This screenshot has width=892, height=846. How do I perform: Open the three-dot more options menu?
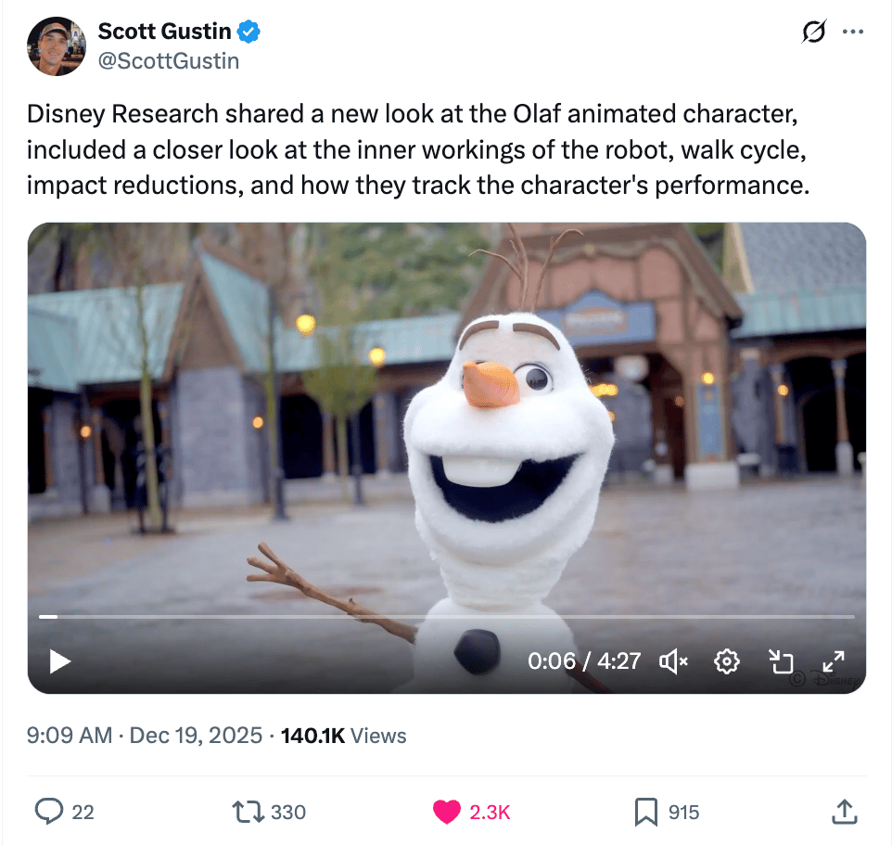click(x=853, y=32)
